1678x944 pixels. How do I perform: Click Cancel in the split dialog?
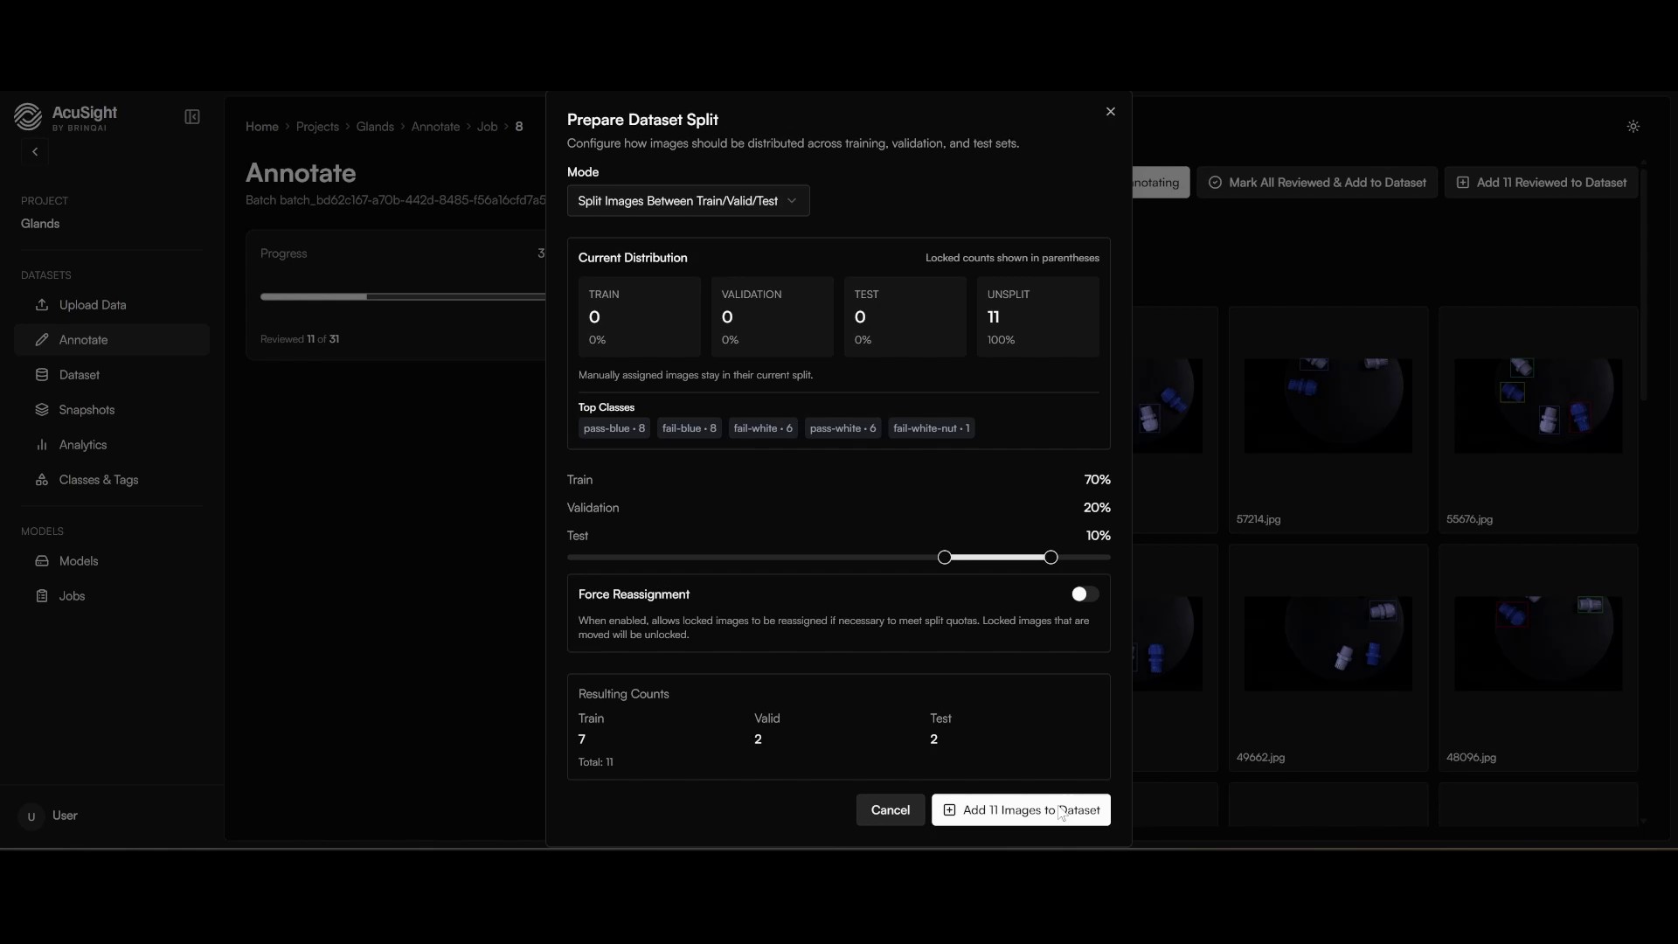(891, 810)
